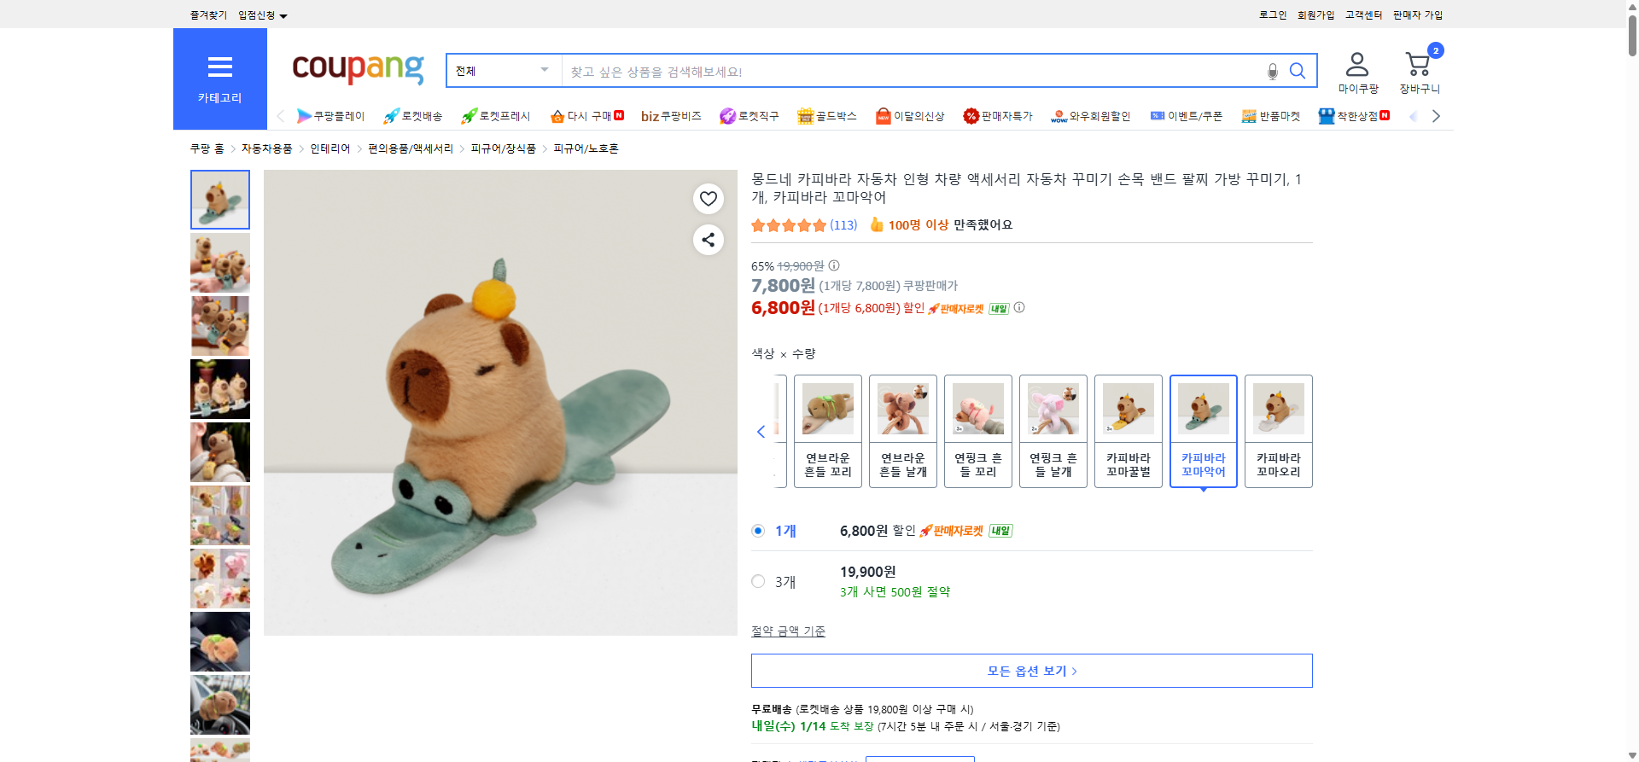The height and width of the screenshot is (762, 1639).
Task: Open the 카테고리 hamburger menu
Action: [x=219, y=67]
